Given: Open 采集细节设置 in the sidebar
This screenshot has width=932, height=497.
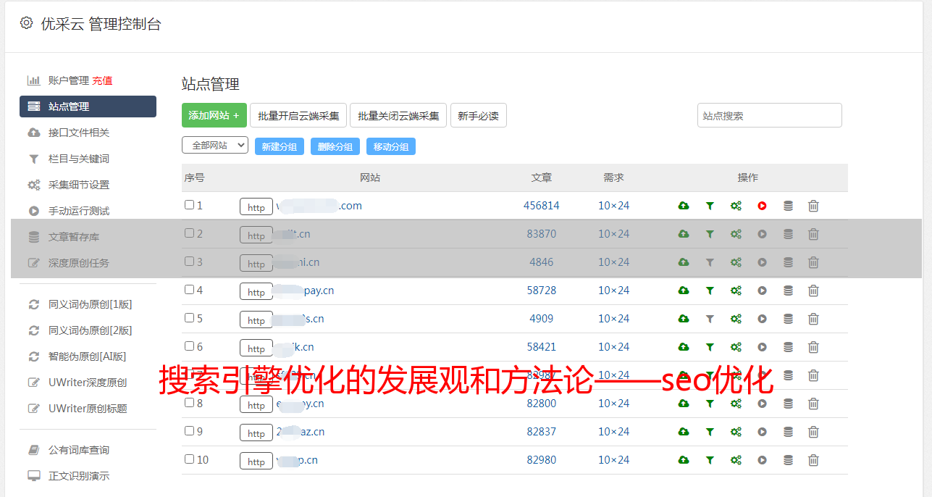Looking at the screenshot, I should tap(79, 185).
